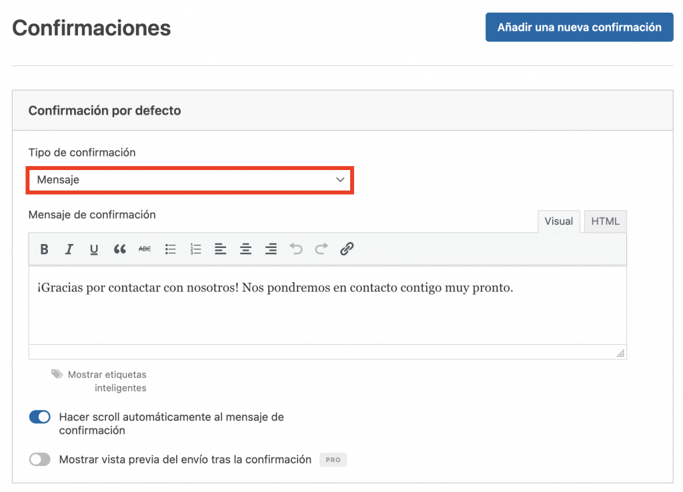Align text to the right
683x492 pixels.
click(x=271, y=249)
